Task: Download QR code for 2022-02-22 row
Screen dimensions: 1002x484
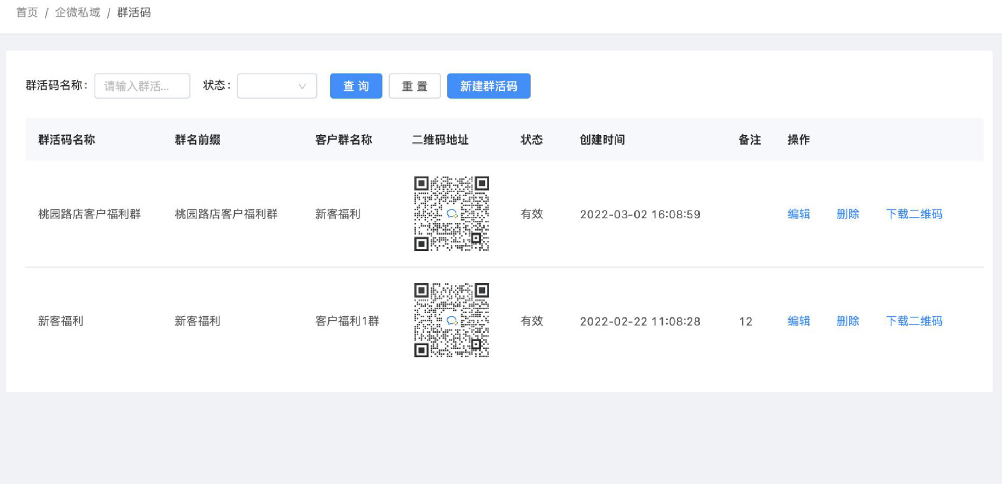Action: coord(914,321)
